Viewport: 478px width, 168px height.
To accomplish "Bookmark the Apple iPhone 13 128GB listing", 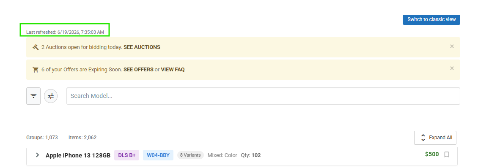I will [447, 154].
